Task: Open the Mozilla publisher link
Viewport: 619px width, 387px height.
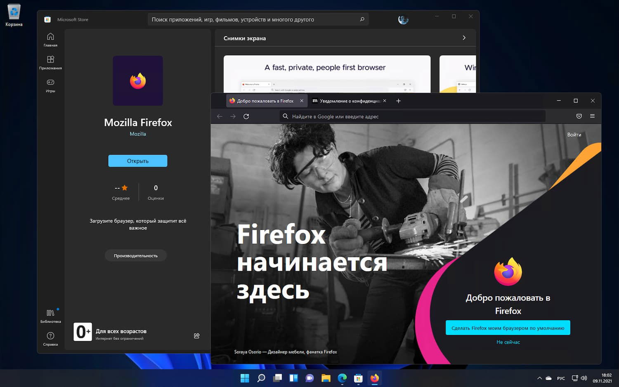Action: (x=138, y=134)
